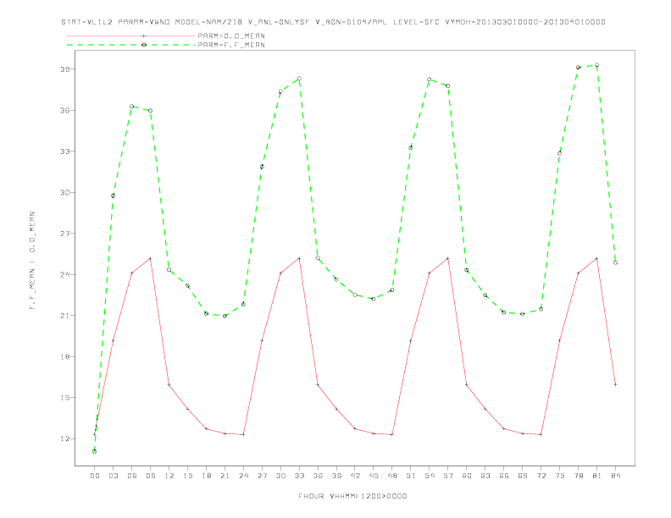Pick red O.O_MEAN plus marker at hour 30

coord(280,273)
